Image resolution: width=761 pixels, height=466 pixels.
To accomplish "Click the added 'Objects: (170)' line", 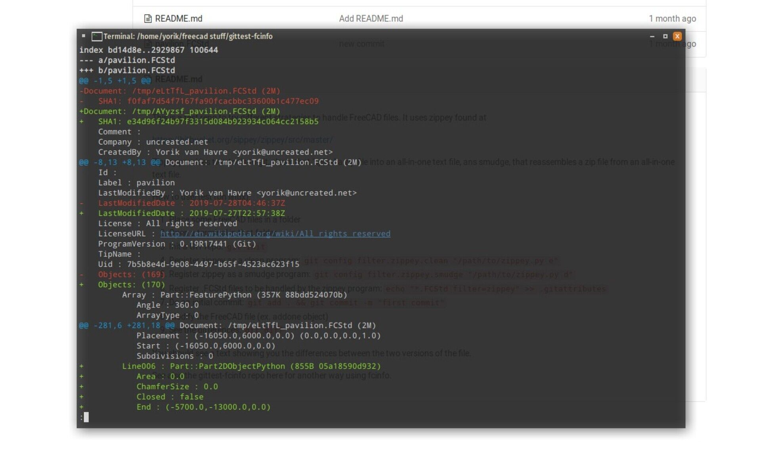I will [x=122, y=285].
